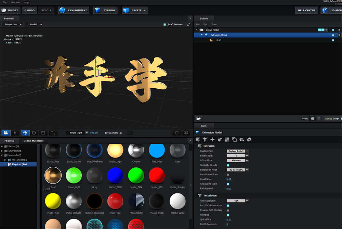
Task: Switch to the Scene Materials tab
Action: tap(33, 141)
